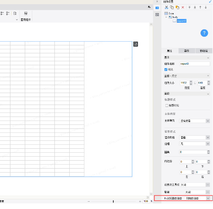Click the canvas vertical scrollbar down arrow
This screenshot has width=213, height=209.
pyautogui.click(x=151, y=194)
